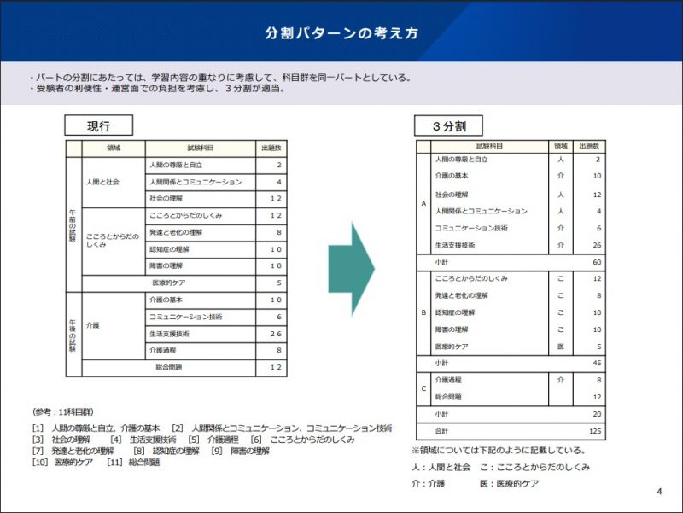Click the 介護 domain cell in 現行 table
Screen dimensions: 683x513
[94, 325]
